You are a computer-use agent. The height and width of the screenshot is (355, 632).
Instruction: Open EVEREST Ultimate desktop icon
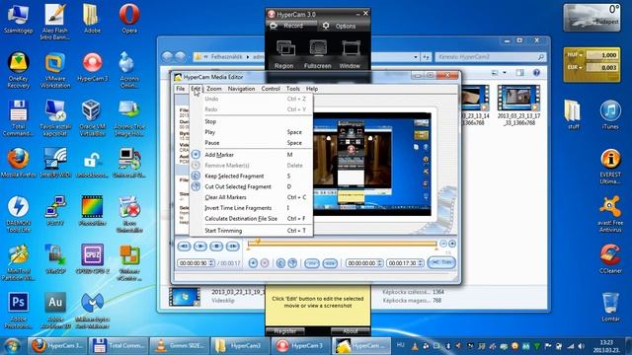pos(610,167)
